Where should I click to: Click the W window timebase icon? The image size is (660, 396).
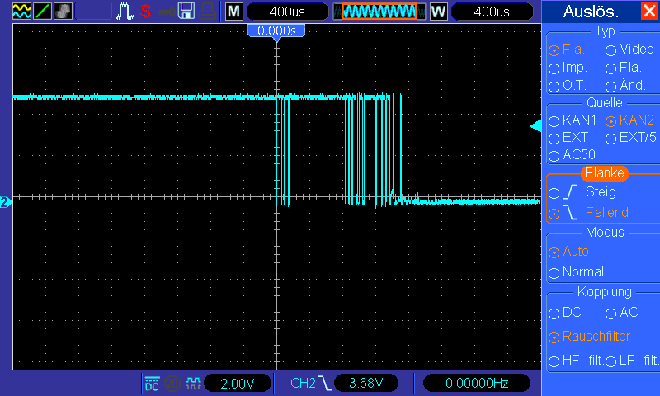point(437,12)
